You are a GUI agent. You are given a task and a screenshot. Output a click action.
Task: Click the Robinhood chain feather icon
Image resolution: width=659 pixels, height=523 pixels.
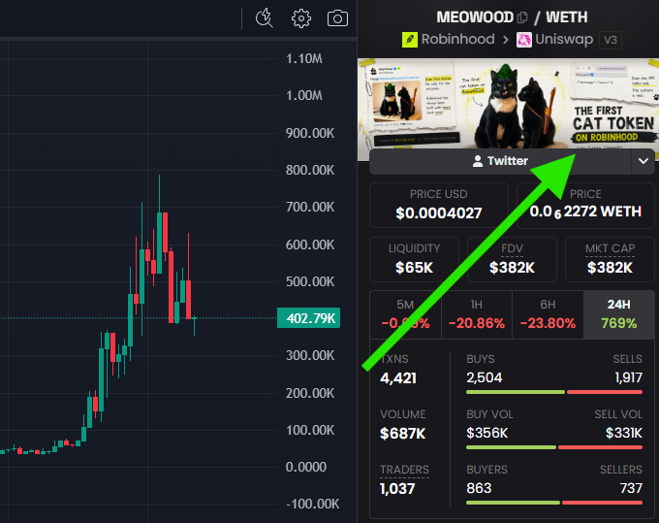[x=410, y=40]
